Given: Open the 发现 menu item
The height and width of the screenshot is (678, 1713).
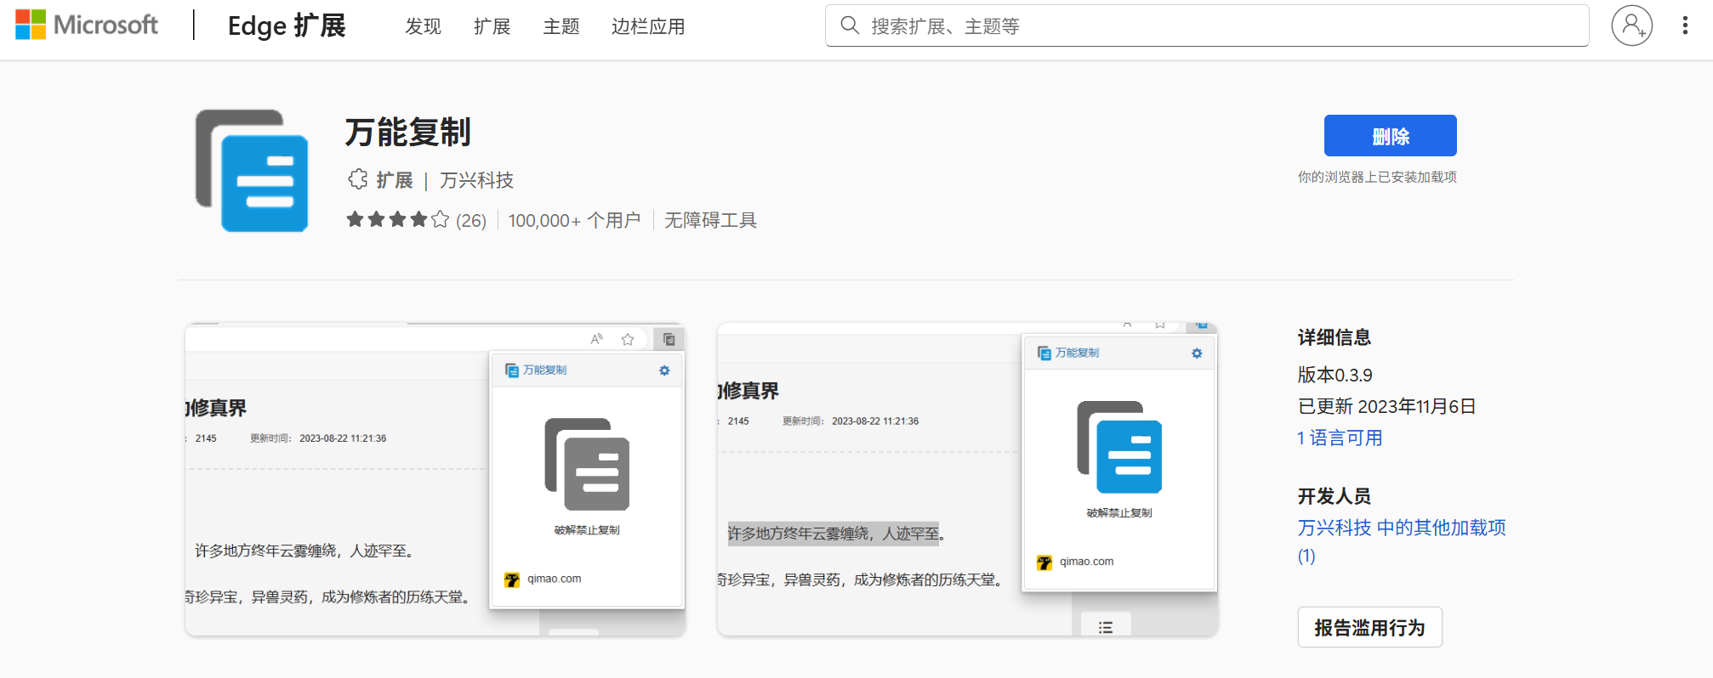Looking at the screenshot, I should coord(423,26).
